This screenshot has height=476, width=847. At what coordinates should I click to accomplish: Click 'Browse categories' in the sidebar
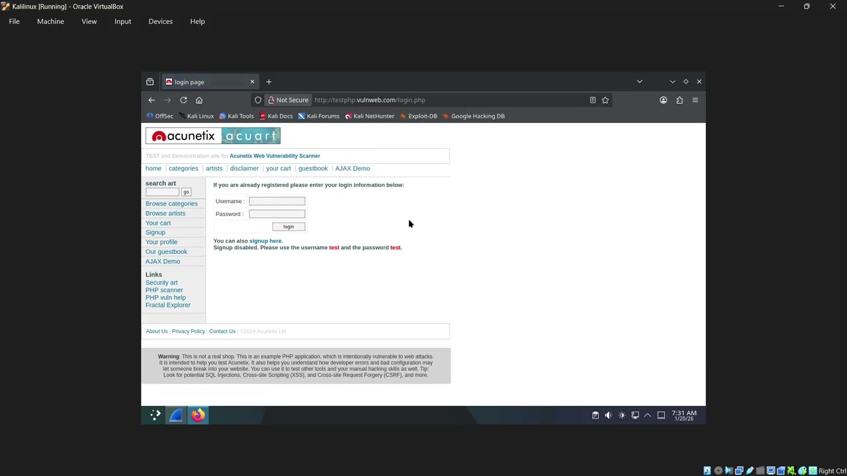point(171,204)
